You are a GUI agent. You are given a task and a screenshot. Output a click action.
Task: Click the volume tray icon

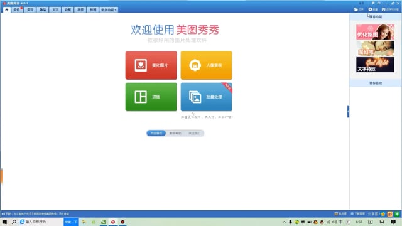point(334,222)
